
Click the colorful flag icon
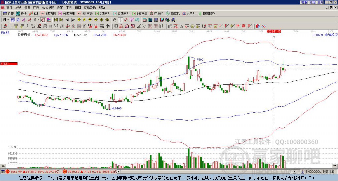click(49, 20)
